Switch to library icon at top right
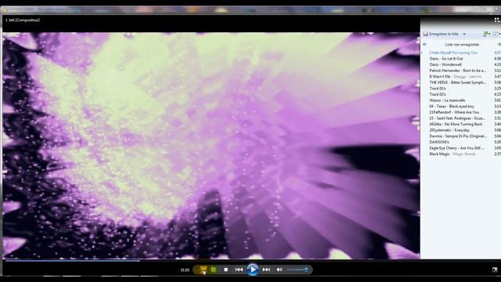Viewport: 501px width, 282px height. [497, 20]
